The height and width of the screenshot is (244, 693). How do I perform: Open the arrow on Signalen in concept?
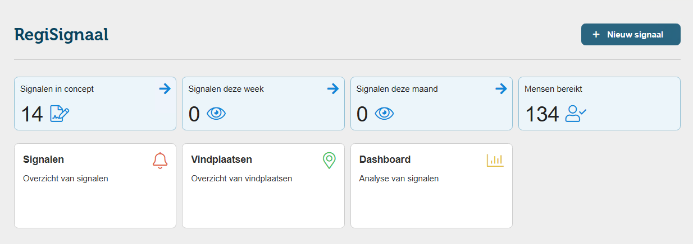(x=165, y=88)
